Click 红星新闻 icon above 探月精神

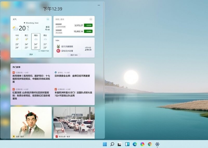coord(14,72)
